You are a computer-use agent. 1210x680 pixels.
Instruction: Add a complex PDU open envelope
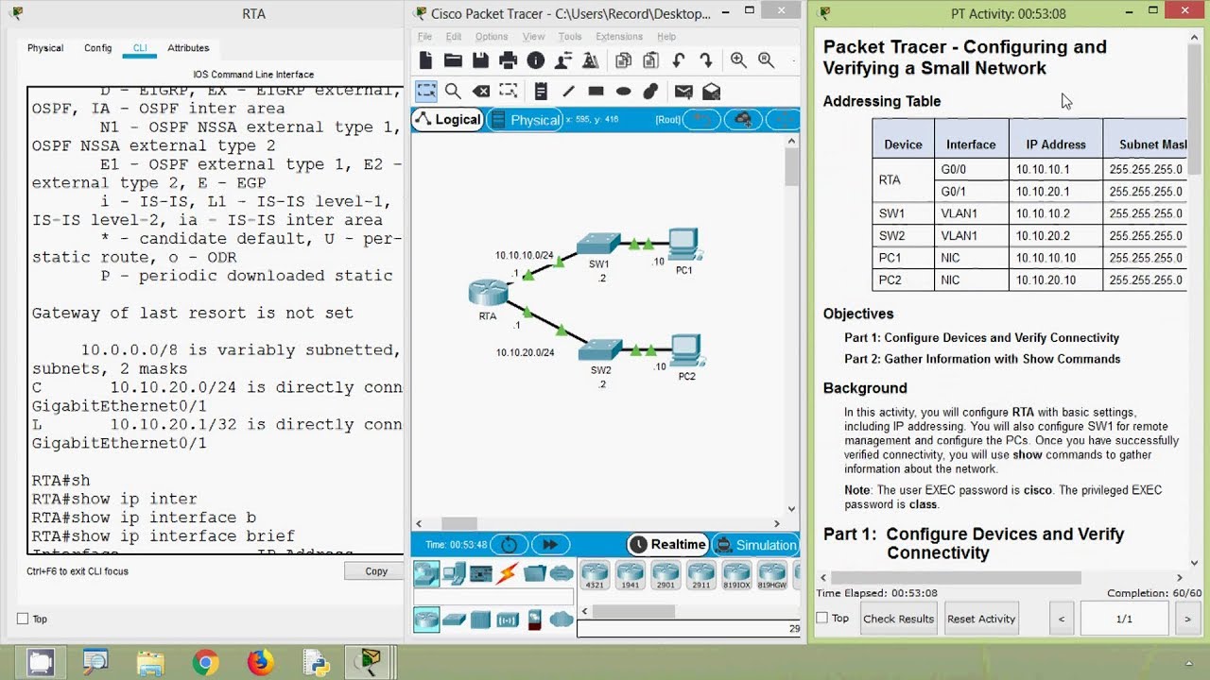[x=711, y=92]
